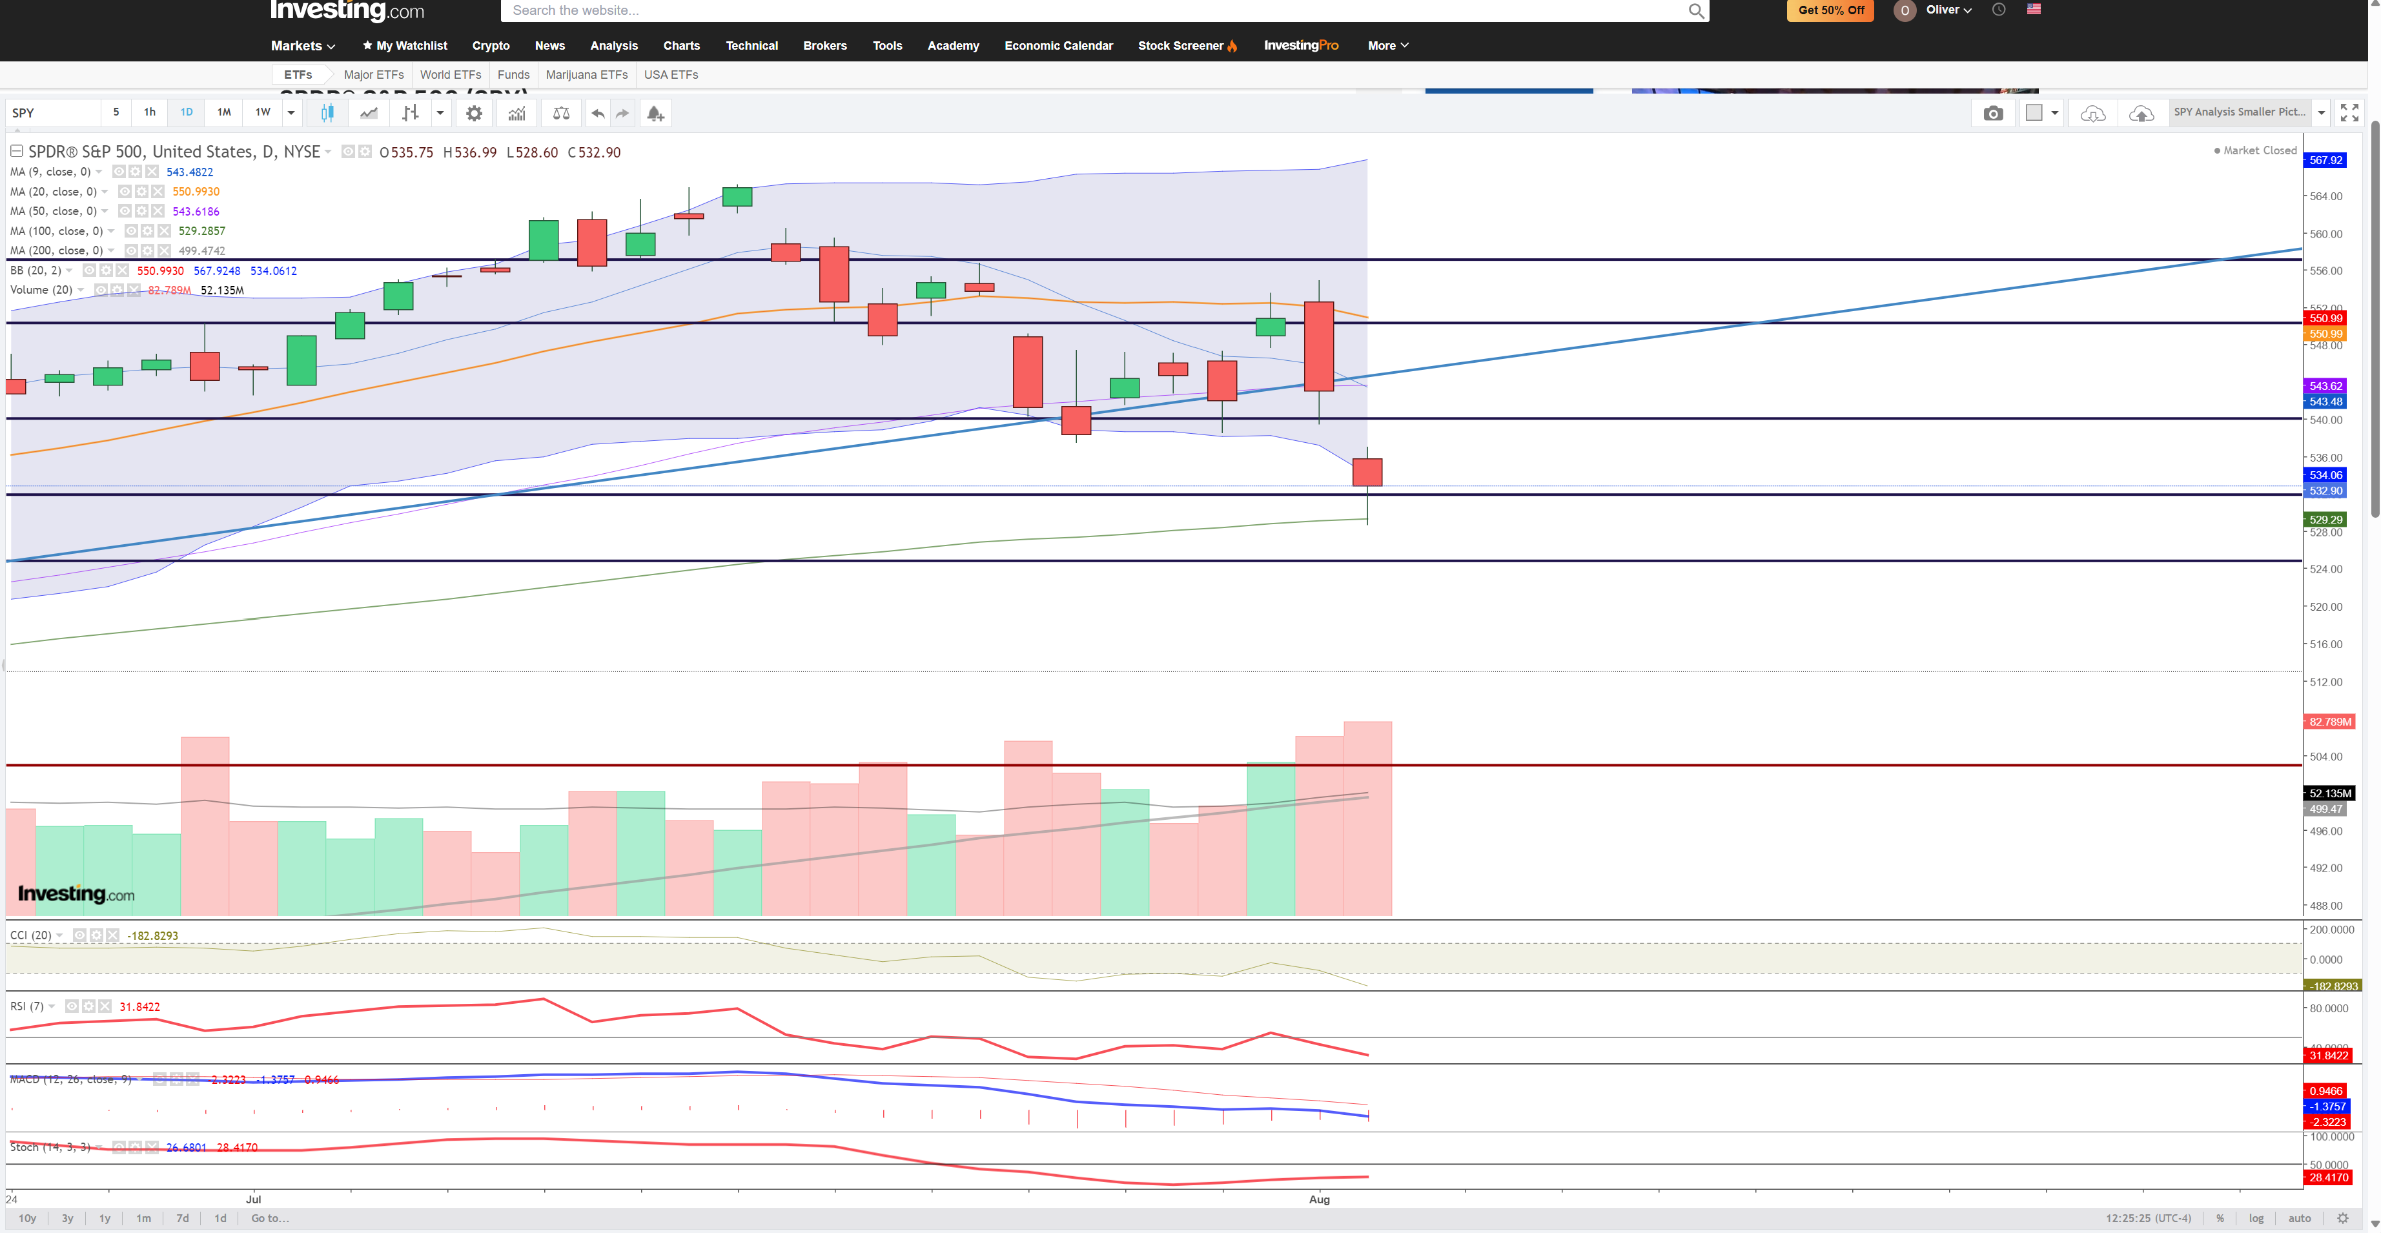The width and height of the screenshot is (2381, 1233).
Task: Hide the MA (9, close, 0) indicator
Action: [119, 172]
